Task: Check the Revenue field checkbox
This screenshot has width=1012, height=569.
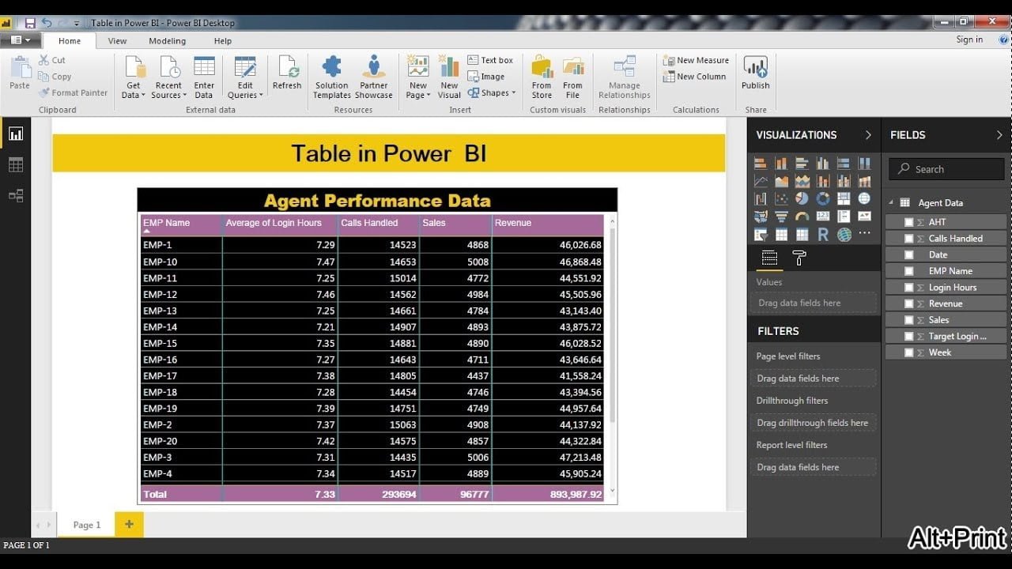Action: pyautogui.click(x=909, y=303)
